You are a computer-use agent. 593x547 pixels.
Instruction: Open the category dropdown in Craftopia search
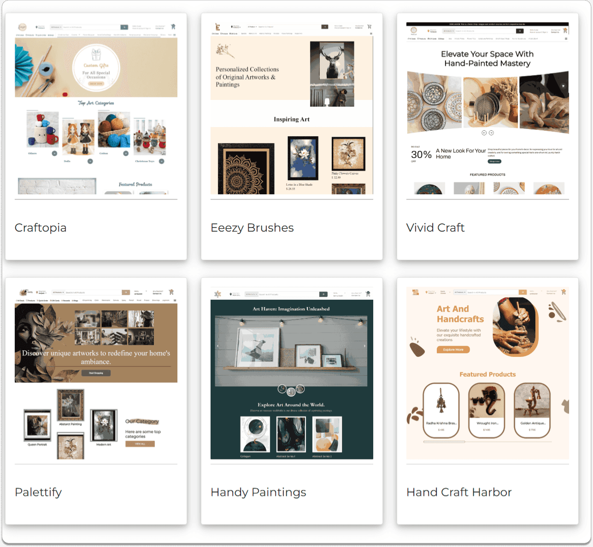pyautogui.click(x=56, y=27)
